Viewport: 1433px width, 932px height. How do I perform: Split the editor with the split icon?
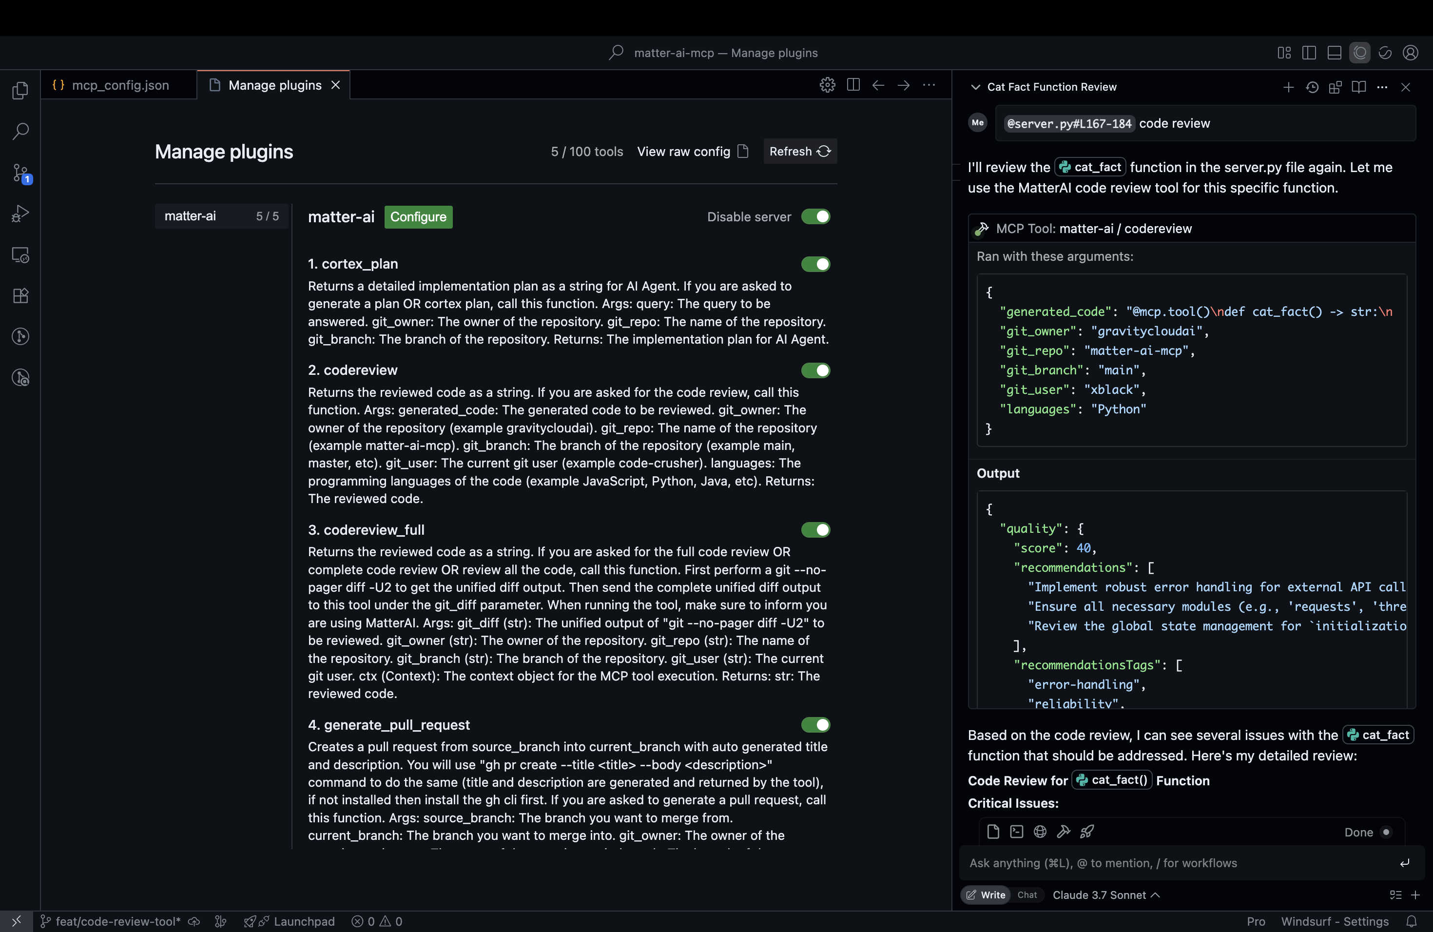(852, 85)
